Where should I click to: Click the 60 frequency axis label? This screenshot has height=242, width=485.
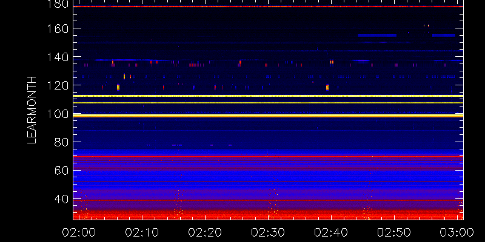click(60, 171)
